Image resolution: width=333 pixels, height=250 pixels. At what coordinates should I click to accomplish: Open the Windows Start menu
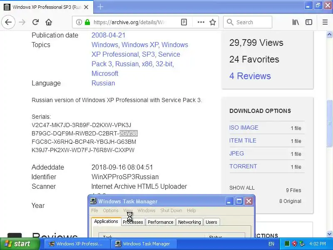(x=20, y=244)
